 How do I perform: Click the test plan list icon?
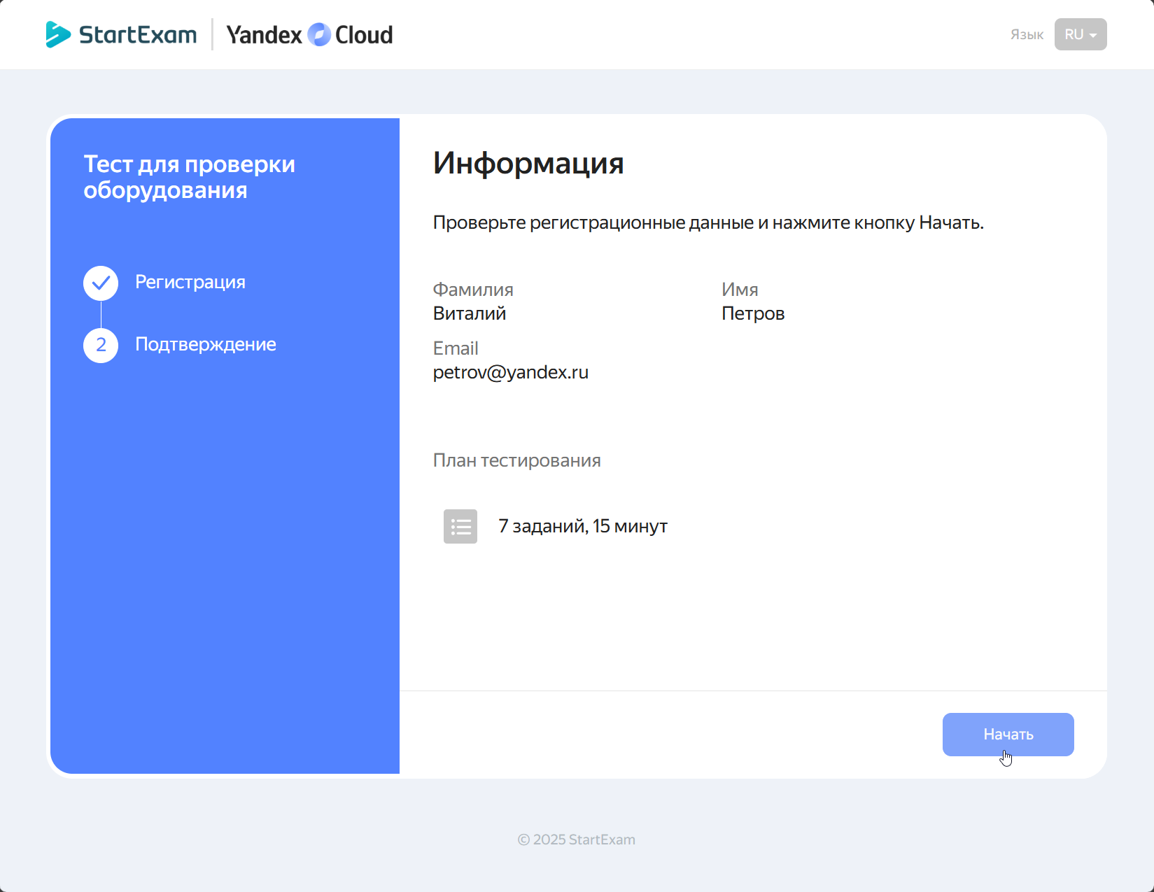click(x=460, y=526)
